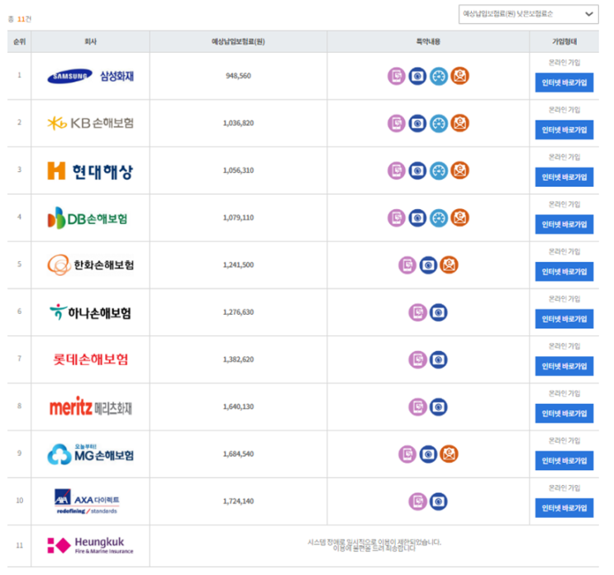Screen dimensions: 614x575
Task: Click the navy camera icon in AXA row
Action: click(439, 501)
